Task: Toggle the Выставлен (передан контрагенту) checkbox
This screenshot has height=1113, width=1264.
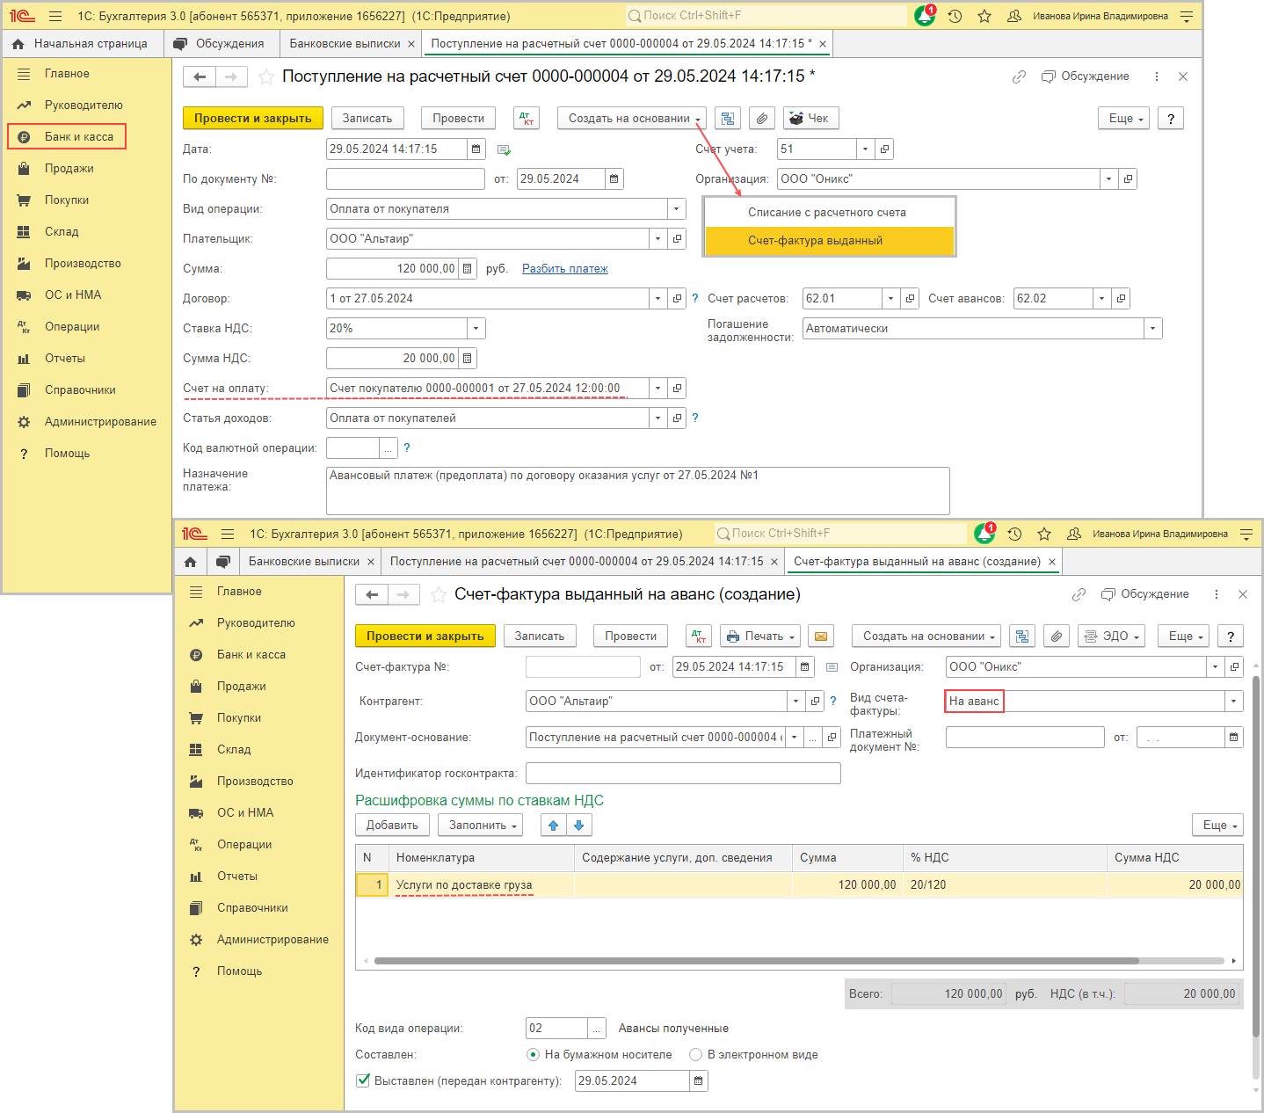Action: coord(363,1080)
